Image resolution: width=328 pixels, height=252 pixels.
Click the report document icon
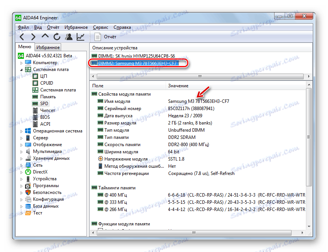tap(98, 37)
